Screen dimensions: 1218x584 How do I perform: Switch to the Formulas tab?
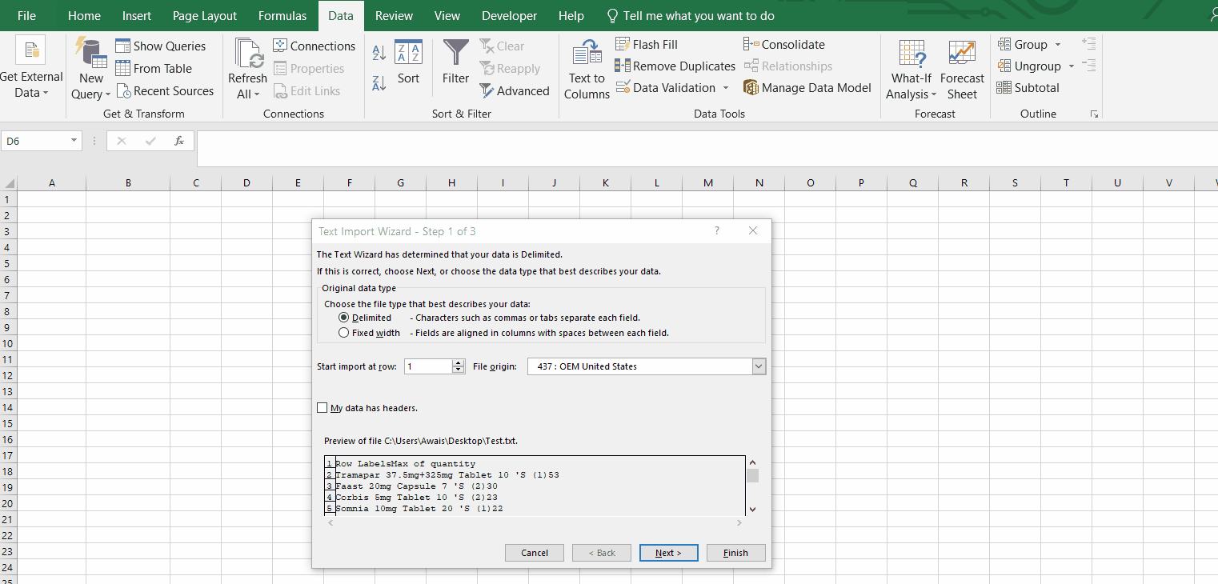(x=282, y=15)
